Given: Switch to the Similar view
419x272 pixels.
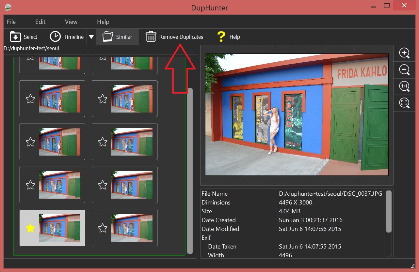Looking at the screenshot, I should (117, 37).
